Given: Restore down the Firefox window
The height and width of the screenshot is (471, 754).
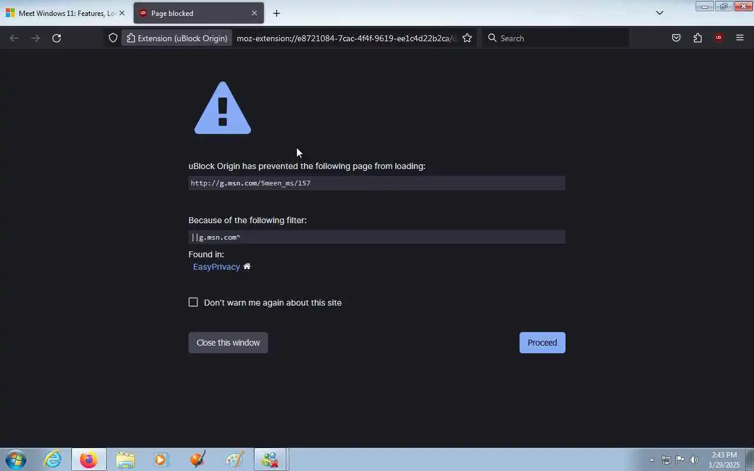Looking at the screenshot, I should [x=723, y=6].
